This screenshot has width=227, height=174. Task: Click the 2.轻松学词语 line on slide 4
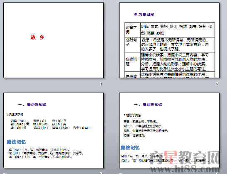(132, 115)
